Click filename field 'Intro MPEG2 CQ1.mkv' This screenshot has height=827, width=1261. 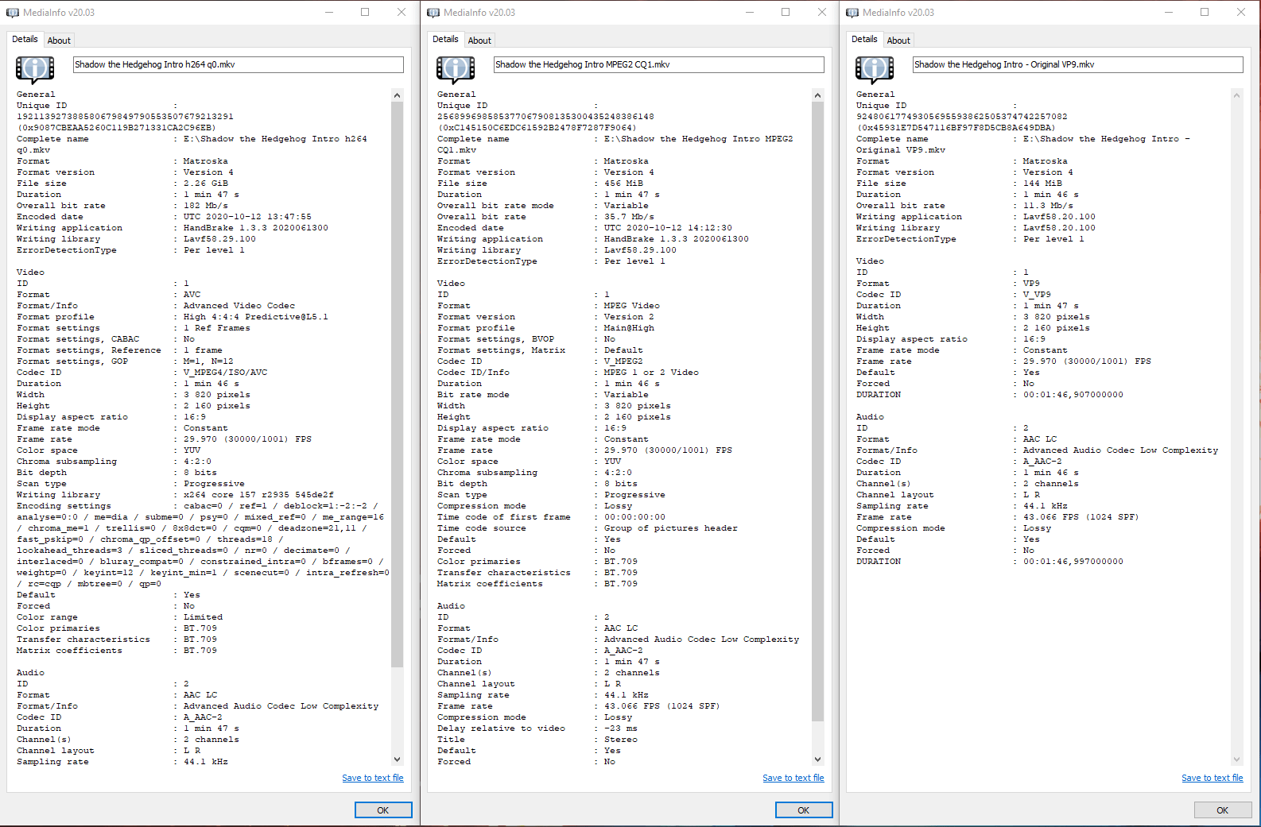point(659,64)
